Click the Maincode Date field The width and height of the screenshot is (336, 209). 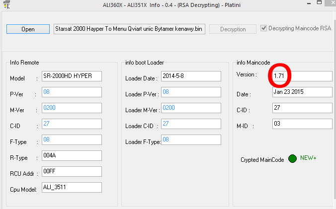pyautogui.click(x=302, y=92)
